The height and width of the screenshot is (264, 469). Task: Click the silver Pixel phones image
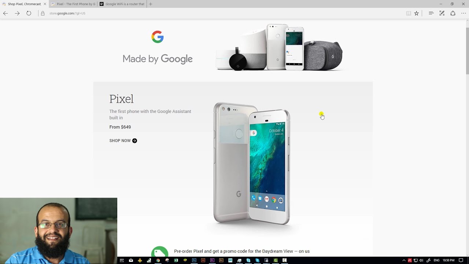pos(252,164)
